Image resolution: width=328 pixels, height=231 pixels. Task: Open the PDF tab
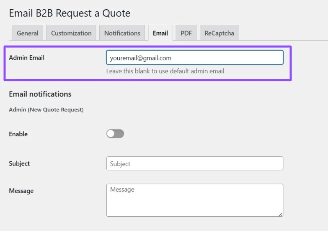(x=186, y=33)
